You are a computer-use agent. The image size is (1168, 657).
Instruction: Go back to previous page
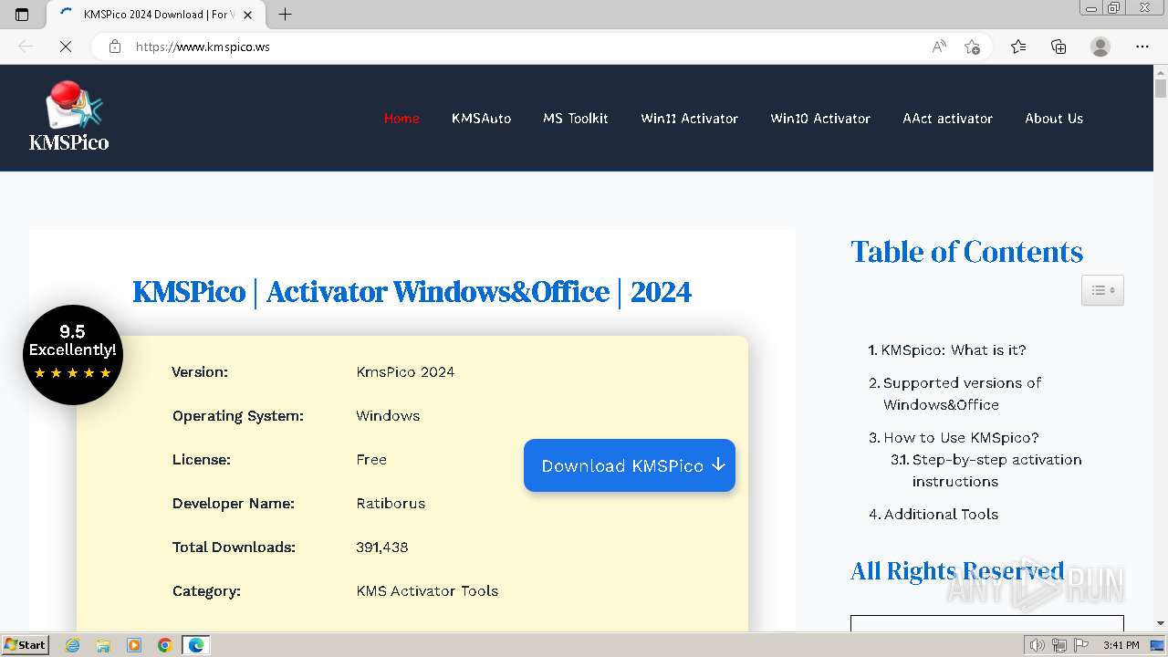pyautogui.click(x=26, y=47)
